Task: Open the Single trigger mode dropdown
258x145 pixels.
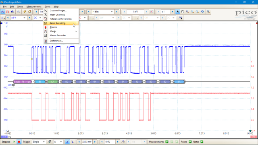Action: click(39, 142)
